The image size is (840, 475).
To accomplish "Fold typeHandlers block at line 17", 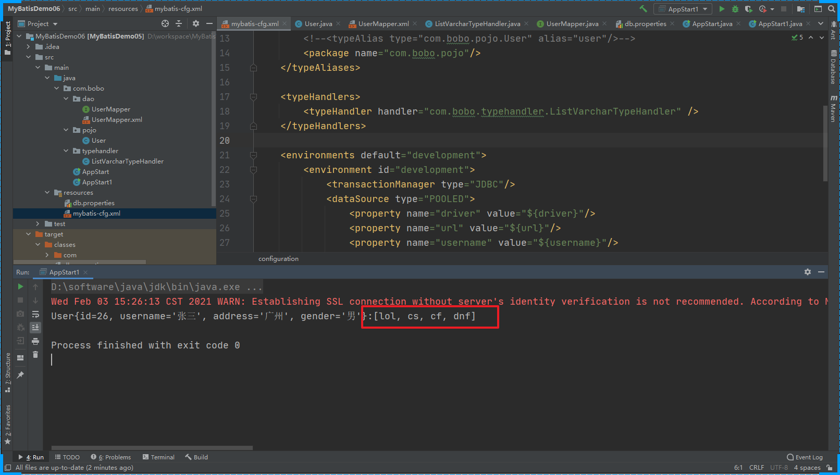I will coord(253,96).
